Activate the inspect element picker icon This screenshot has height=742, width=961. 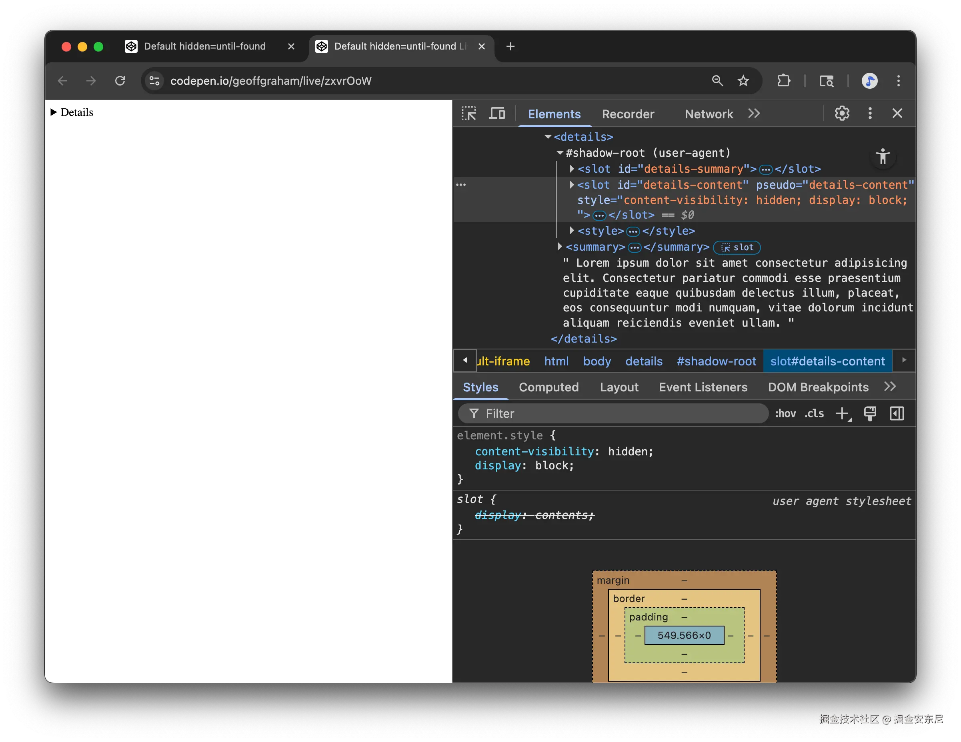coord(468,114)
